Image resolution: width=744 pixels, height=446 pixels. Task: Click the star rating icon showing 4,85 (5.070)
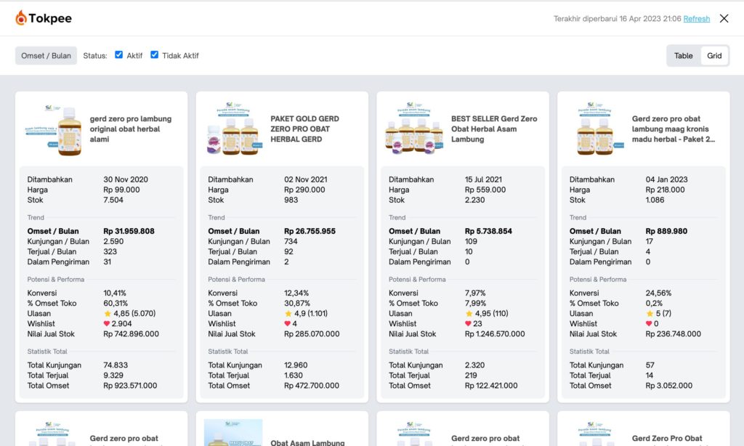click(108, 314)
